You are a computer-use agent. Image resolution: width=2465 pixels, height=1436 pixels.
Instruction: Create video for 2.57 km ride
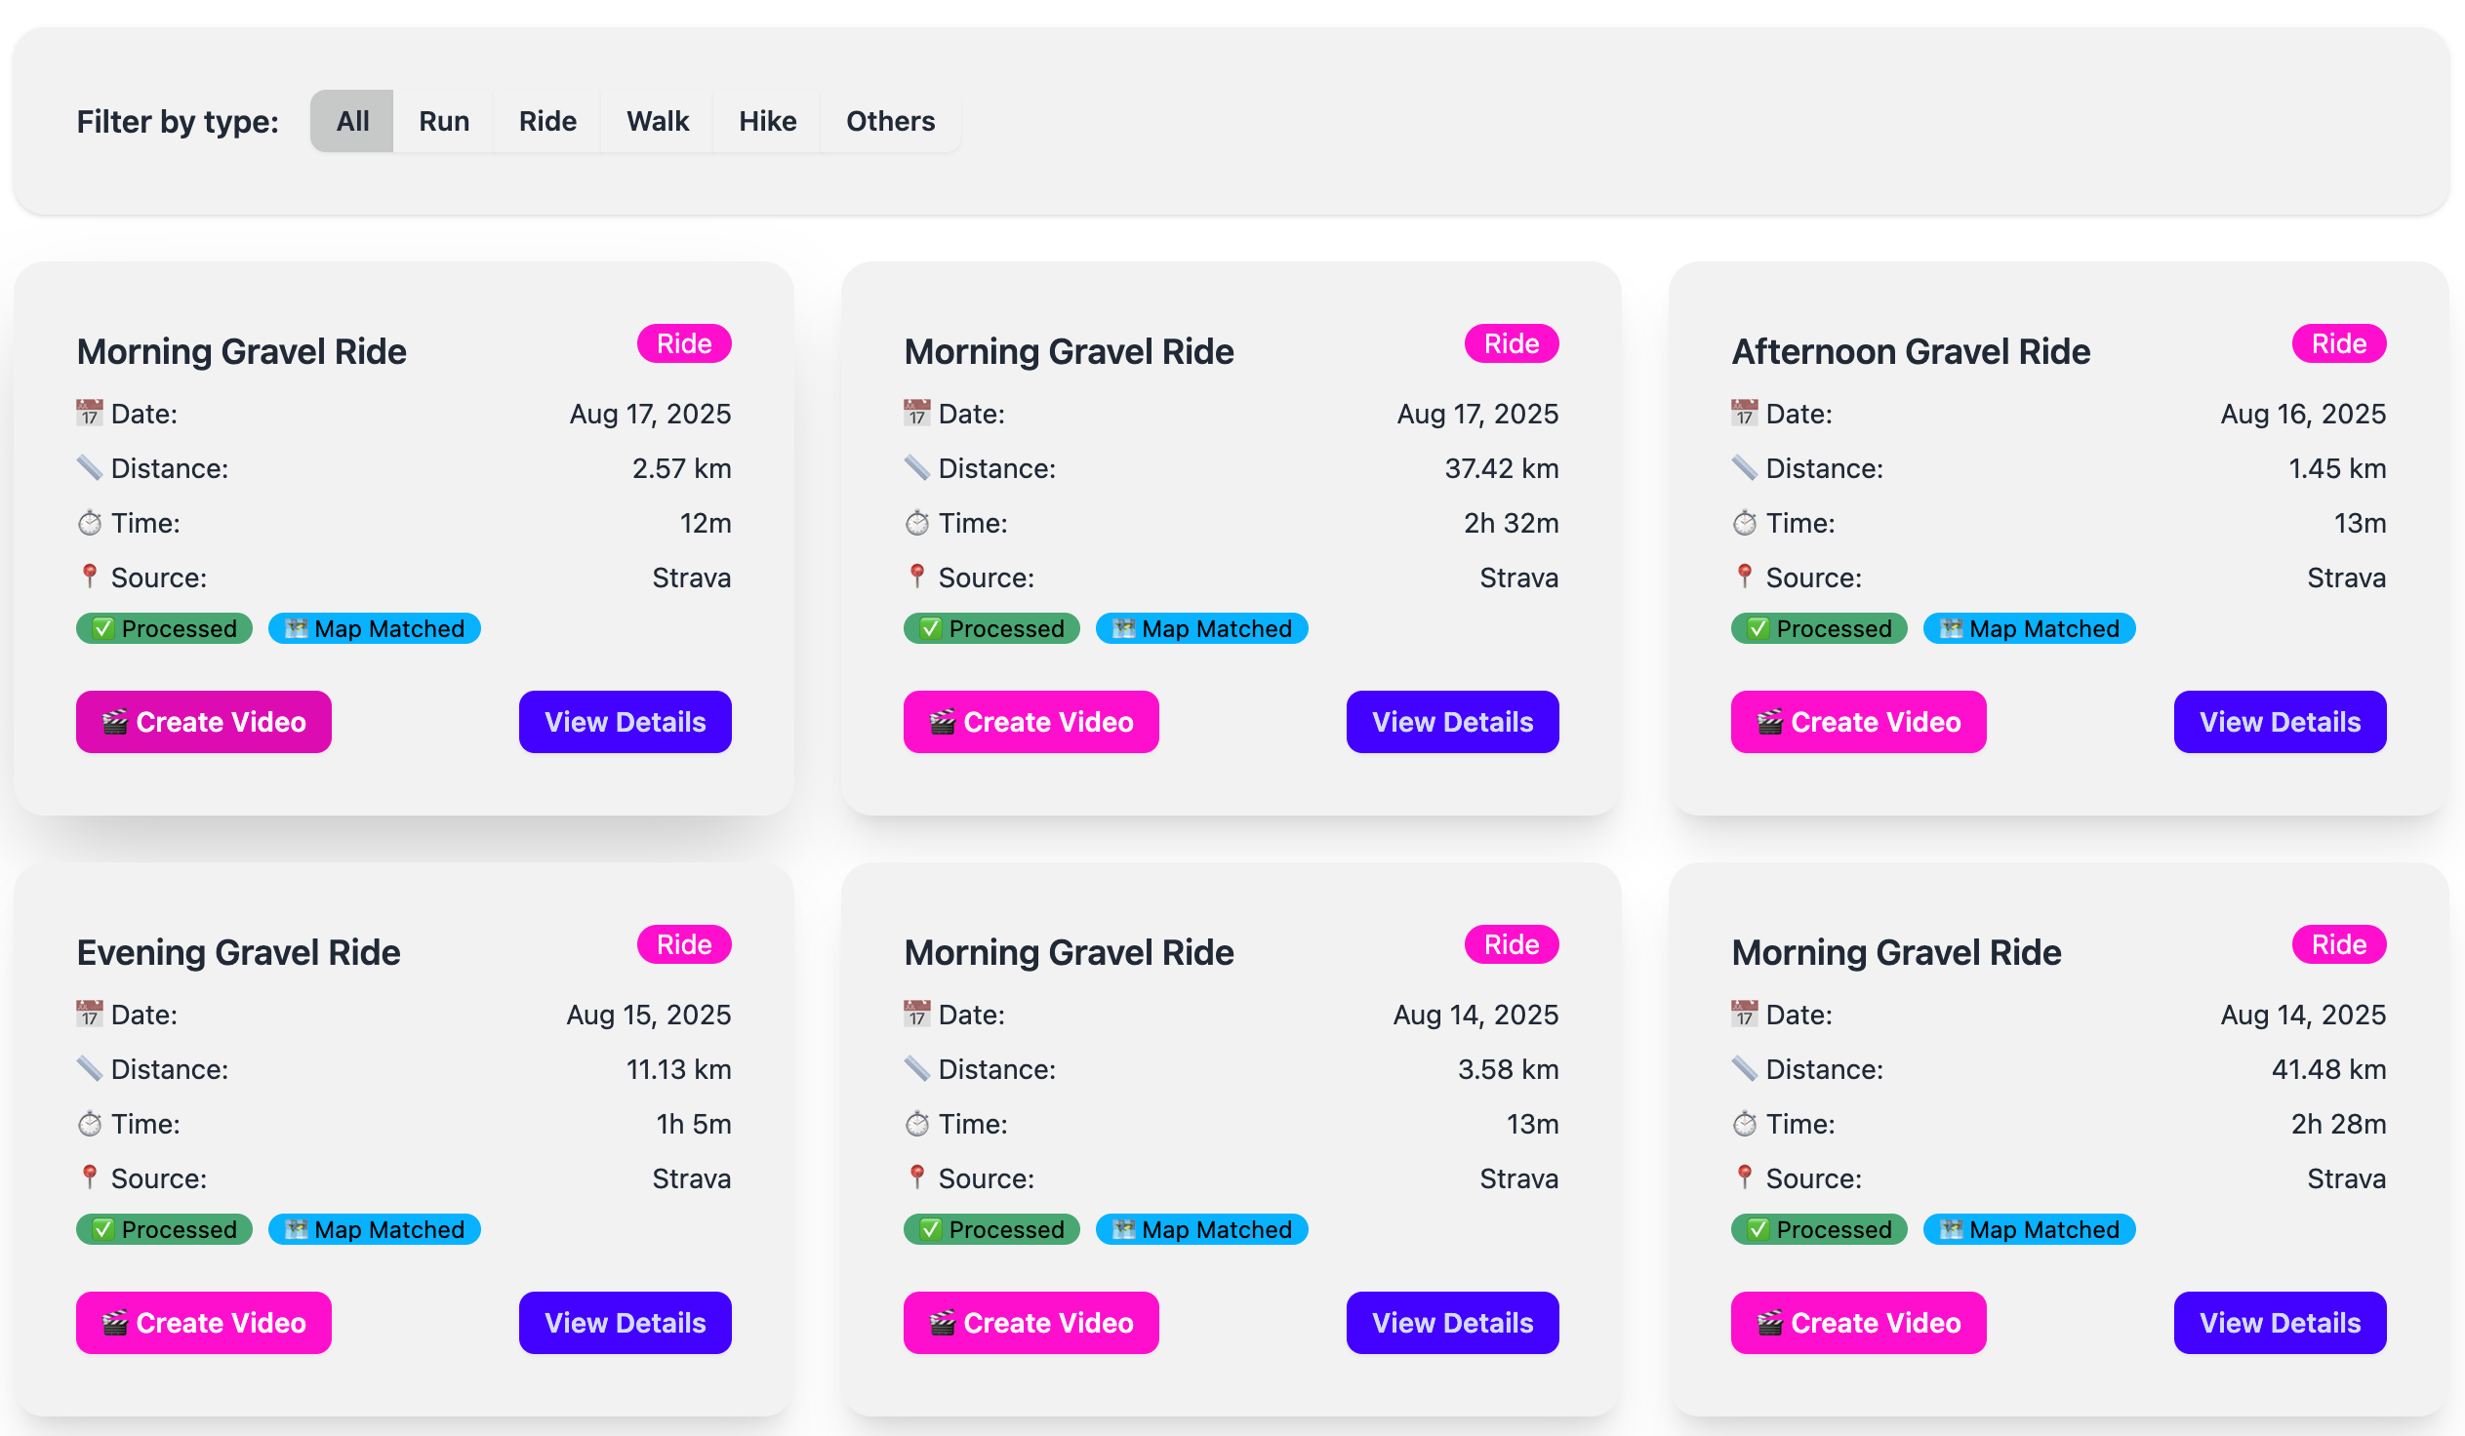[x=203, y=722]
